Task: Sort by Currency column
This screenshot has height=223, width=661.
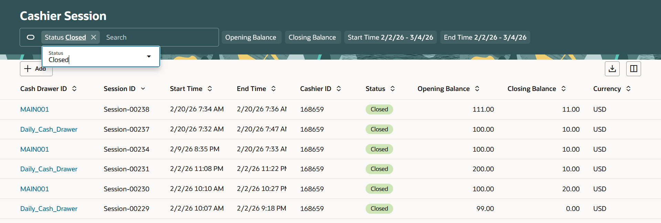Action: 628,89
